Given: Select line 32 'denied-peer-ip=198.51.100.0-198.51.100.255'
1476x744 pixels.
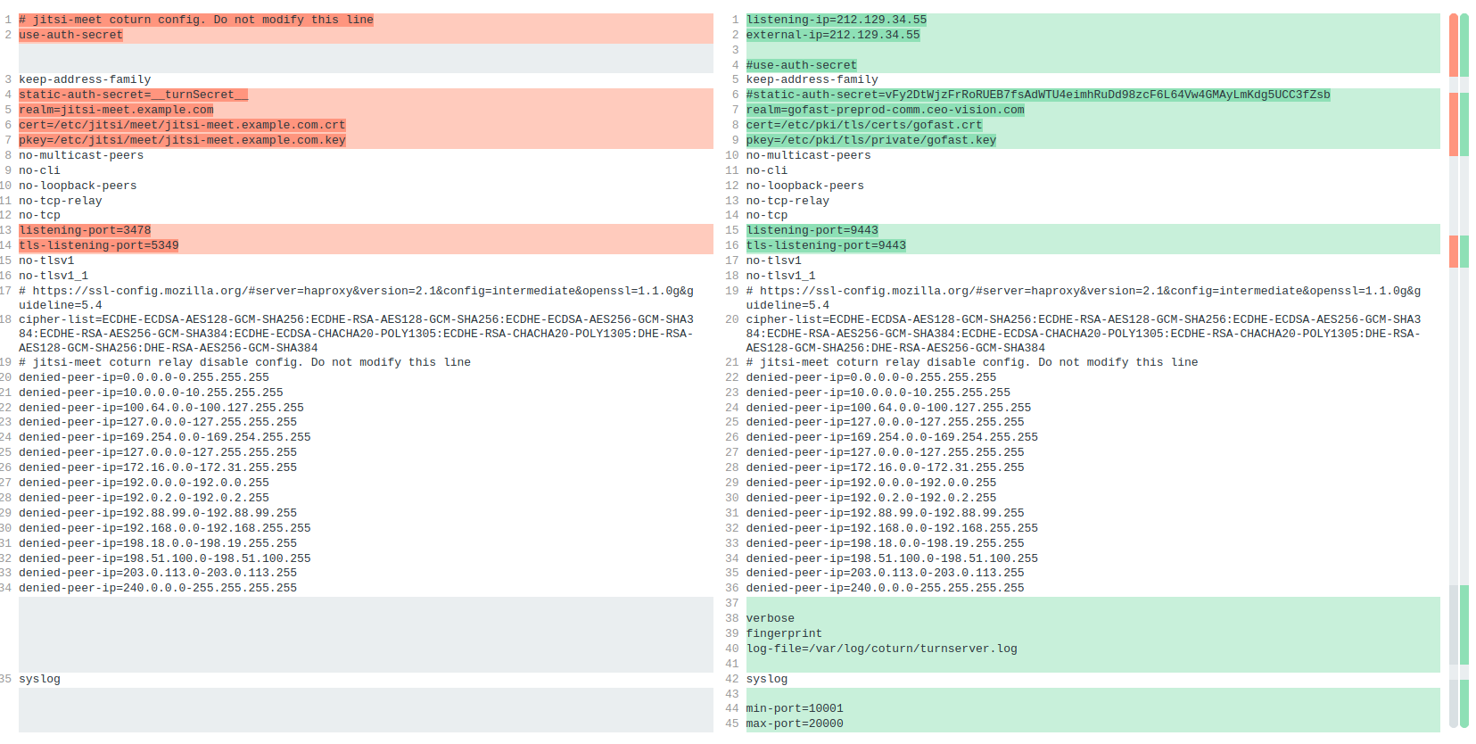Looking at the screenshot, I should pos(165,558).
